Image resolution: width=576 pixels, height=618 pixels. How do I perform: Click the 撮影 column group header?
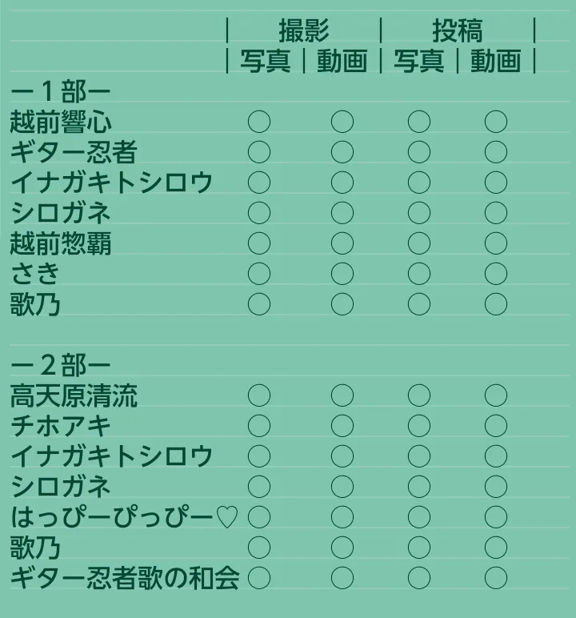(x=303, y=31)
